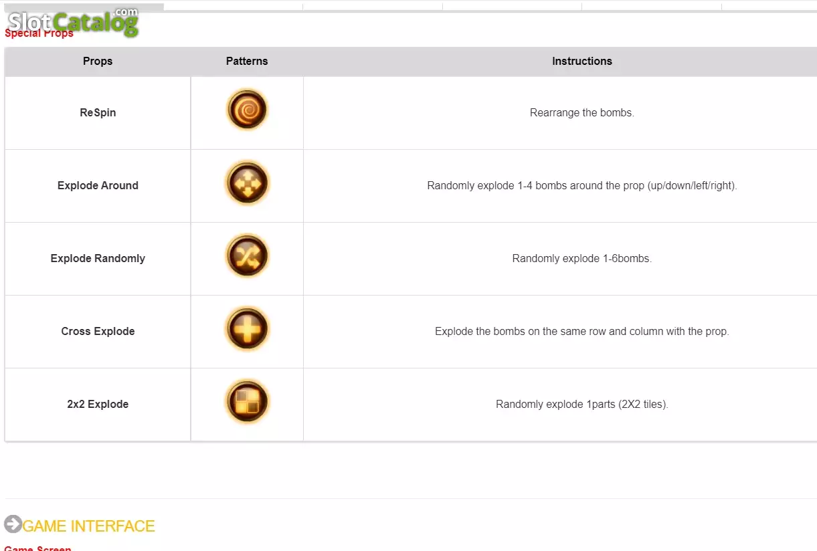Open the GAME INTERFACE section heading
Viewport: 817px width, 551px height.
point(89,526)
